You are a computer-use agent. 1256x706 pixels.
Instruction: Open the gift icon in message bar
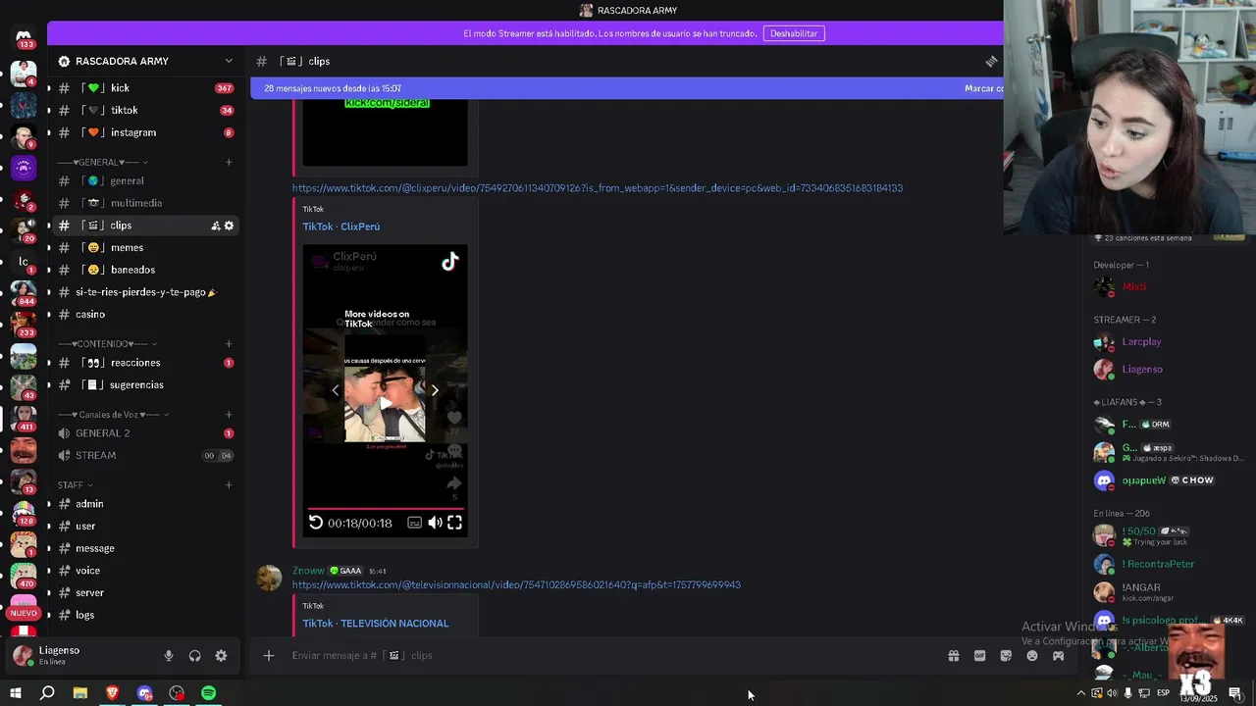953,655
